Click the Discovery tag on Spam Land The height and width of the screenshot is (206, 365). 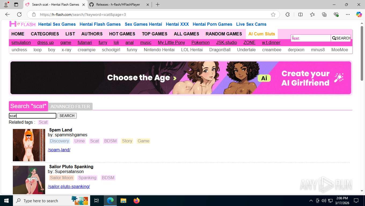59,141
